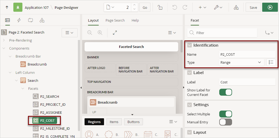Pick the Breadcrumb region gallery icon
Viewport: 279px width, 138px height.
(129, 135)
